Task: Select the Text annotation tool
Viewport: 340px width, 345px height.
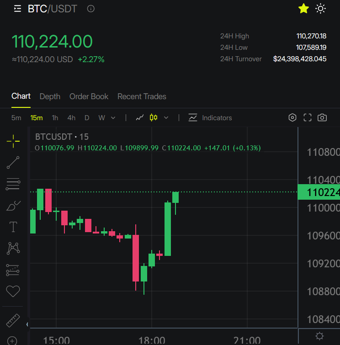Action: click(13, 227)
